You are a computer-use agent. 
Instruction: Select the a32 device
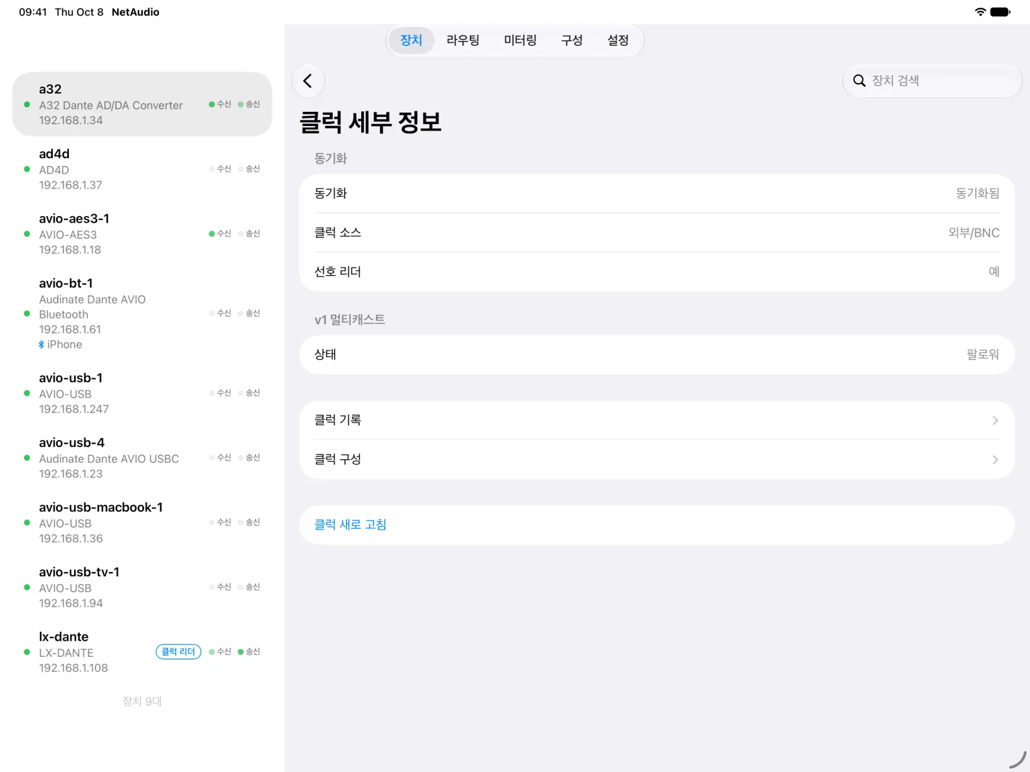(142, 104)
